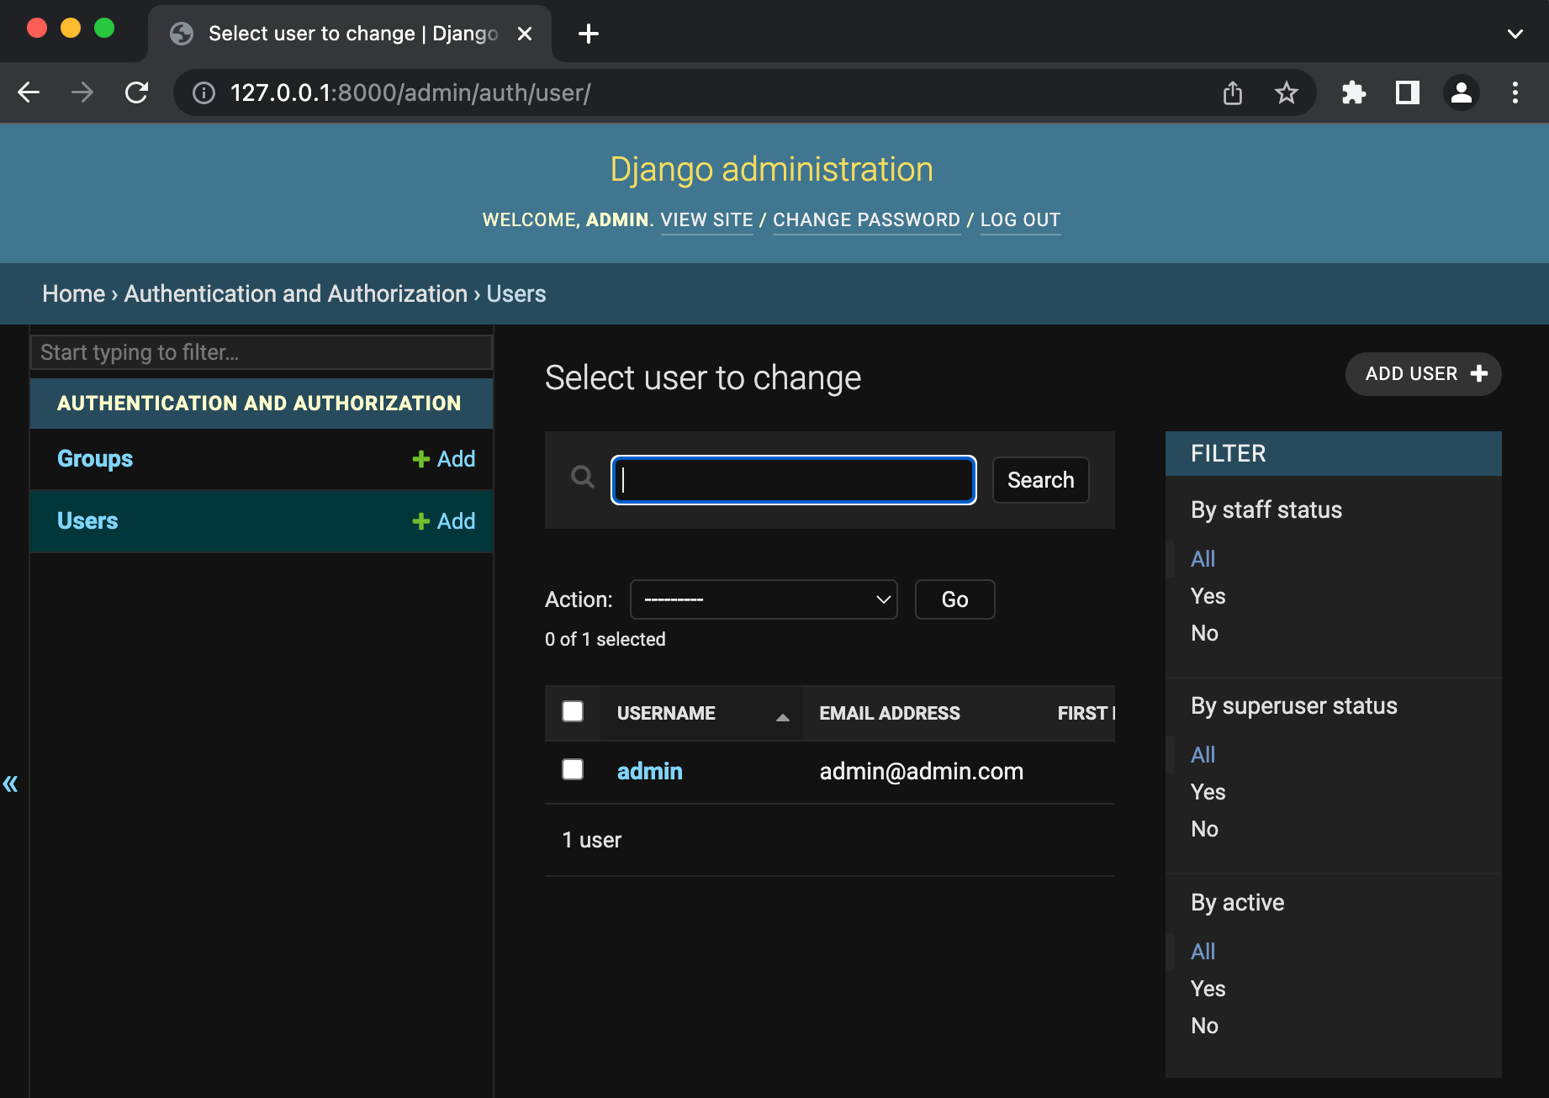Click the ADD USER button
This screenshot has width=1549, height=1098.
(1424, 374)
